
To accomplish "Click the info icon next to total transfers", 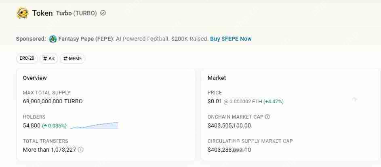I will click(80, 150).
